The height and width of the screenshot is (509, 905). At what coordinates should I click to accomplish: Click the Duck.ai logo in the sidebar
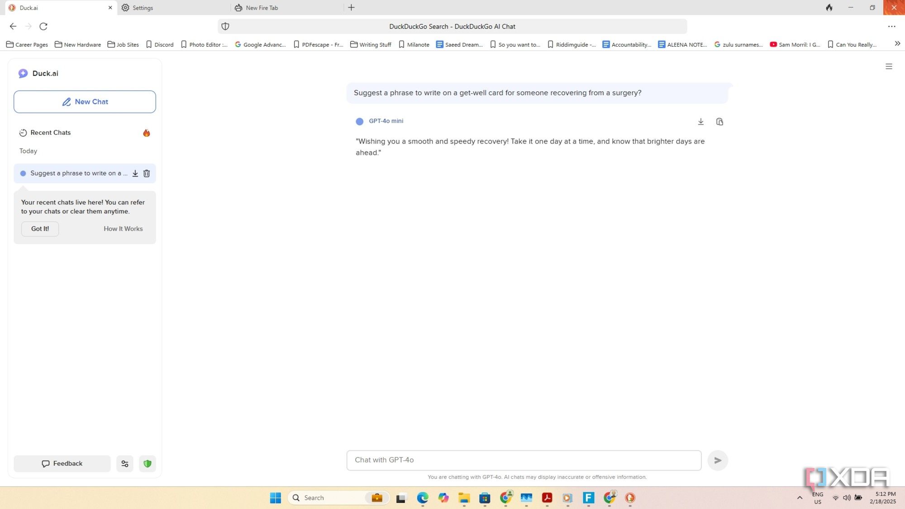point(38,73)
